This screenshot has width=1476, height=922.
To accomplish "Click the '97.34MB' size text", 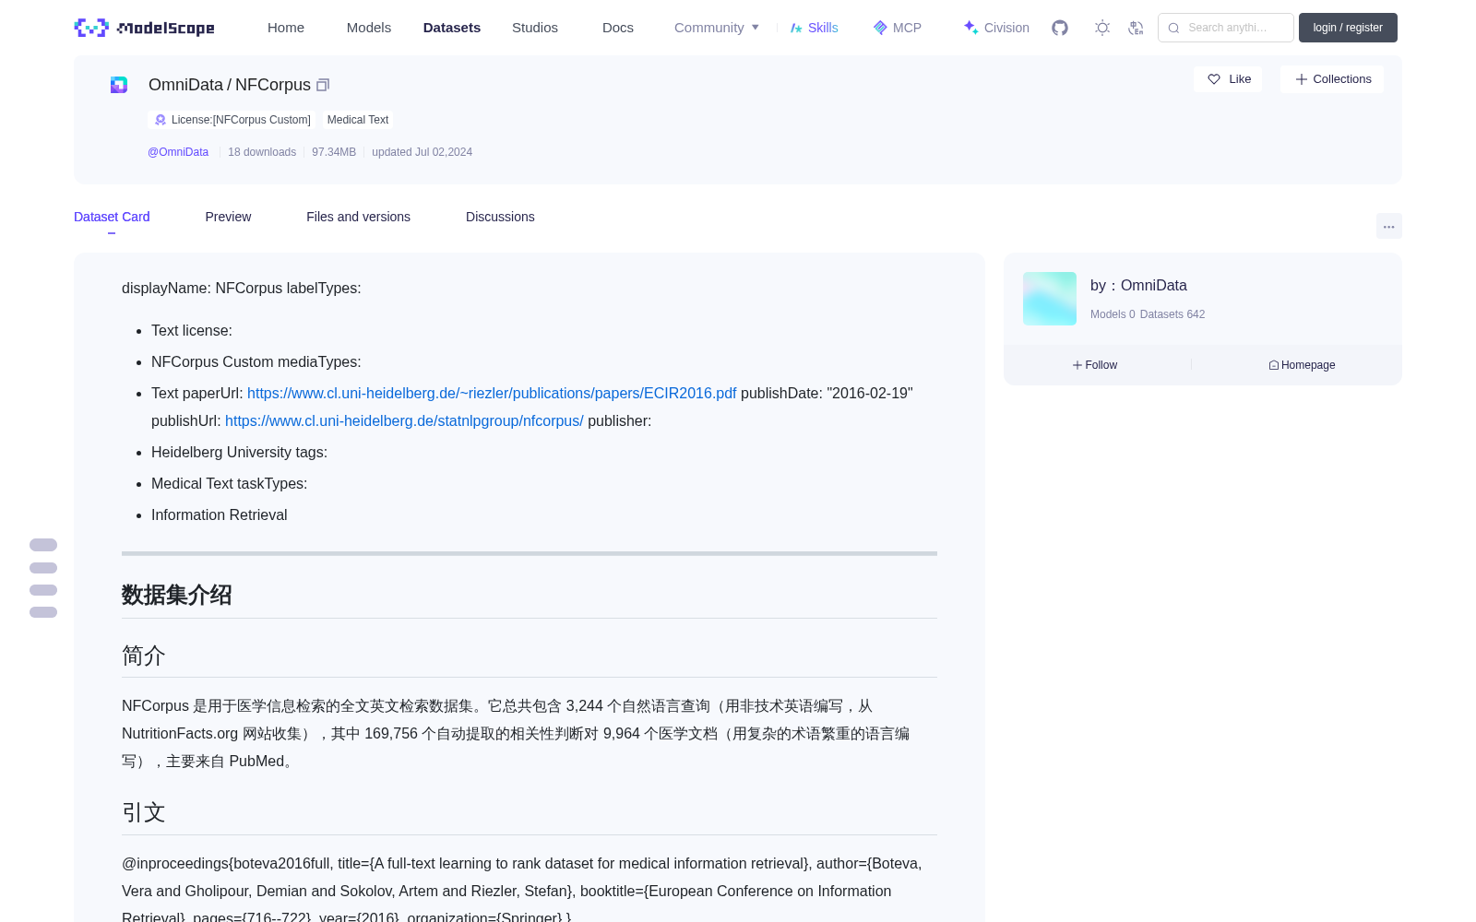I will coord(334,152).
